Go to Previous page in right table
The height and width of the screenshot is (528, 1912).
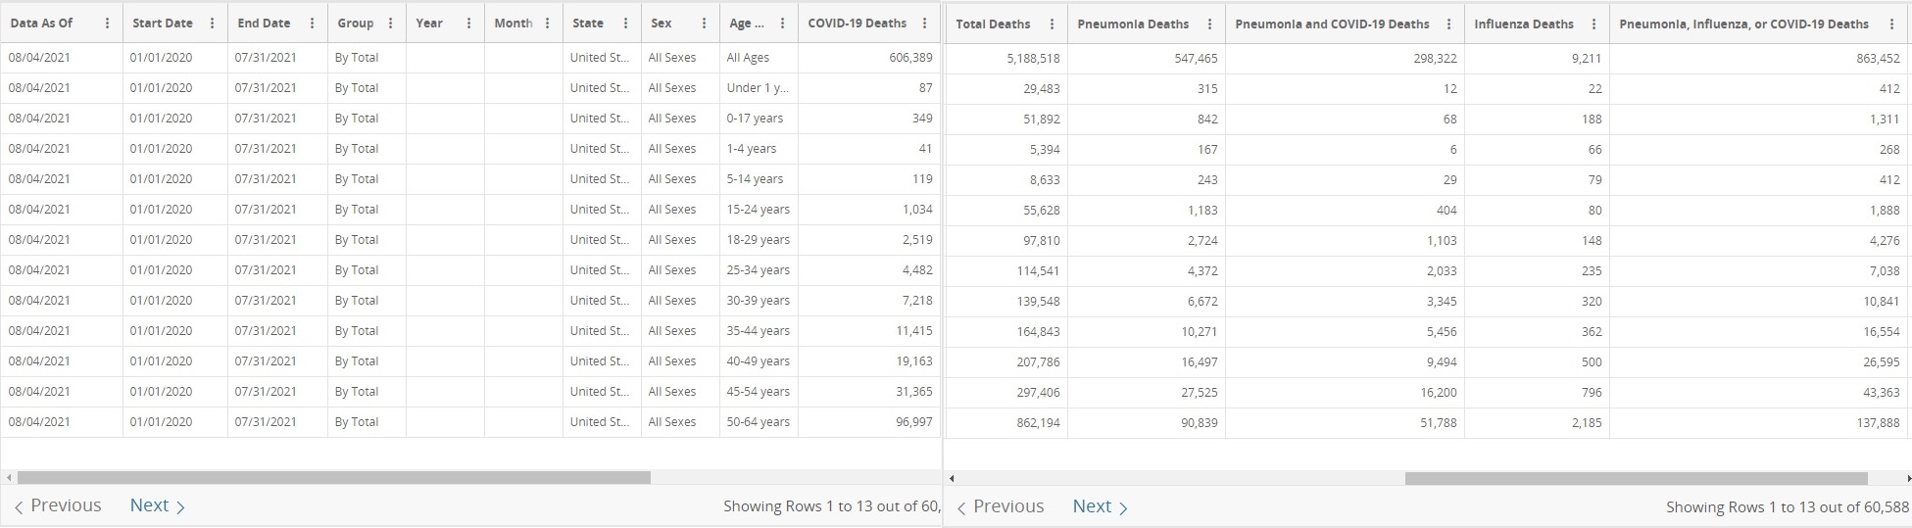pos(1001,506)
